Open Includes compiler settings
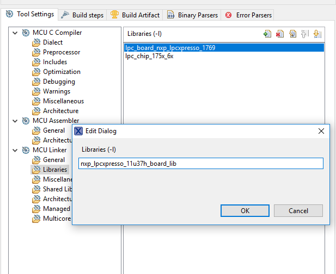The height and width of the screenshot is (274, 336). [x=55, y=62]
